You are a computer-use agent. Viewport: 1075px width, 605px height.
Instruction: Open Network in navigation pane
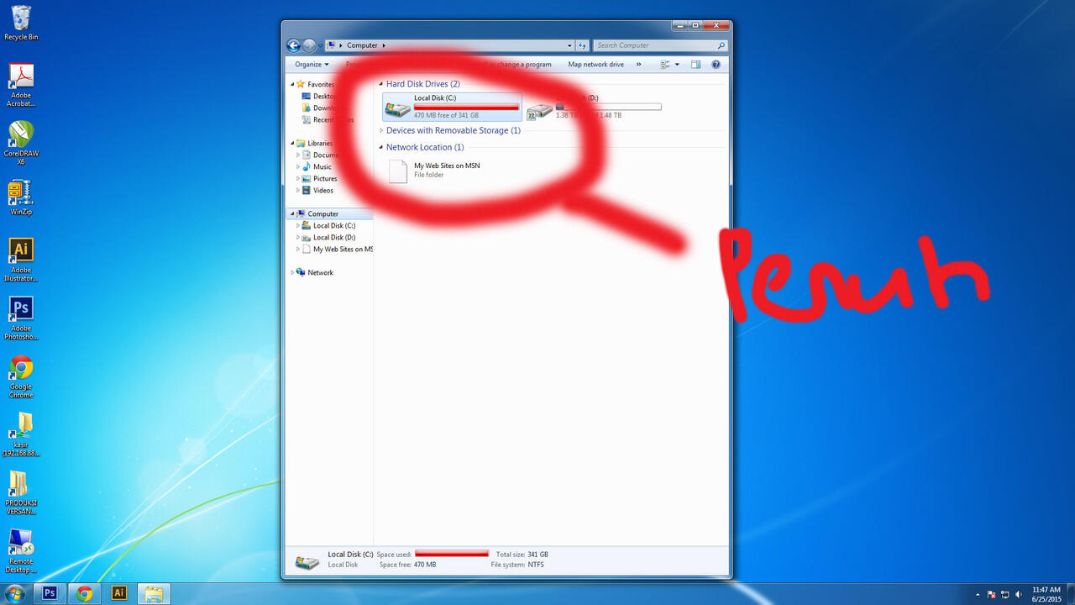pos(320,272)
